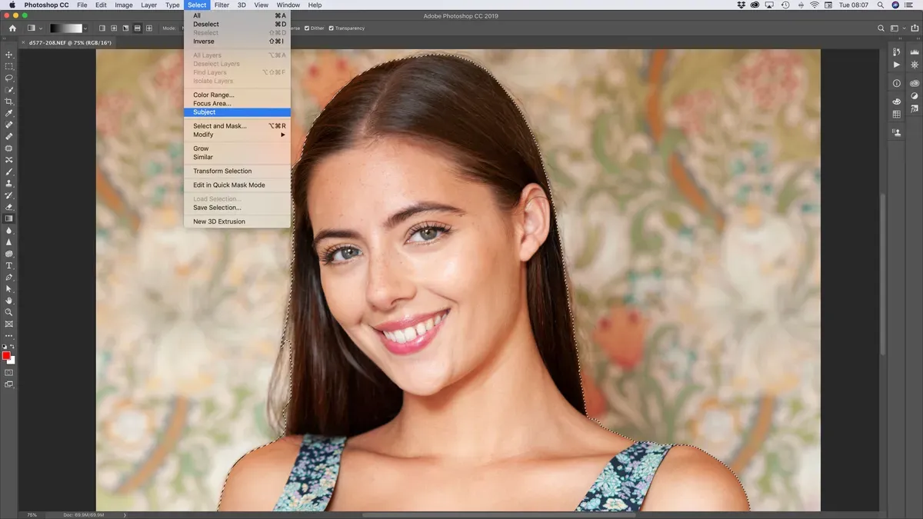Select the Eyedropper tool
The height and width of the screenshot is (519, 923).
coord(9,113)
